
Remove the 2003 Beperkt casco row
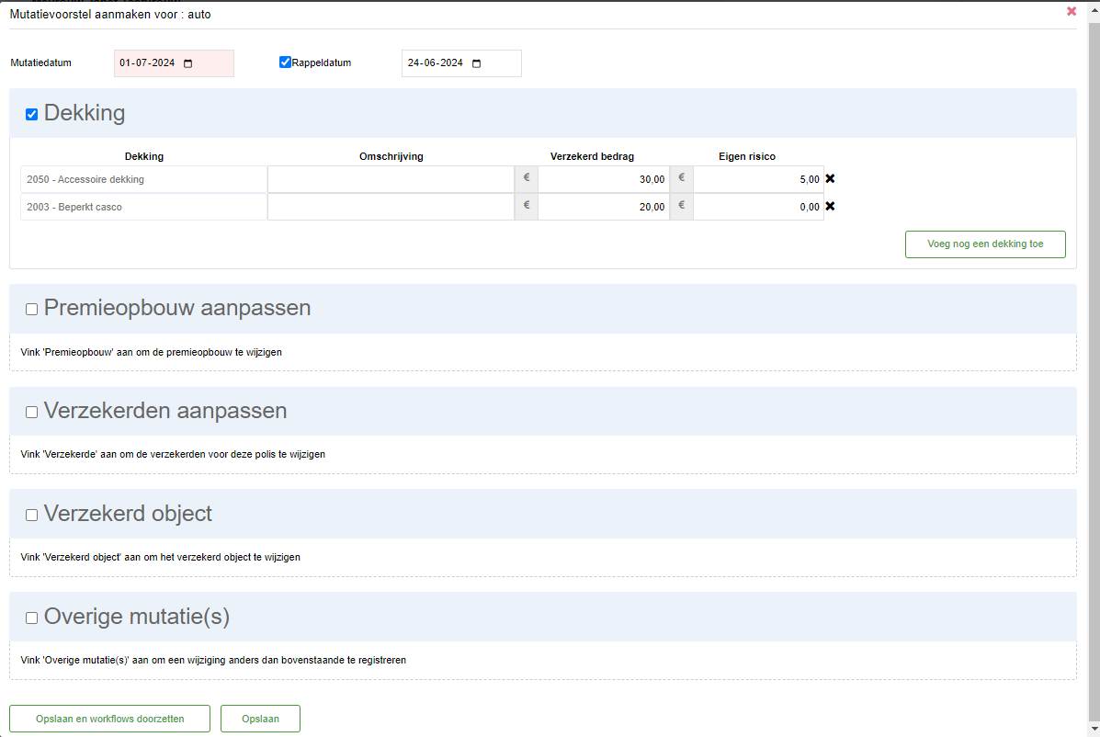[830, 206]
